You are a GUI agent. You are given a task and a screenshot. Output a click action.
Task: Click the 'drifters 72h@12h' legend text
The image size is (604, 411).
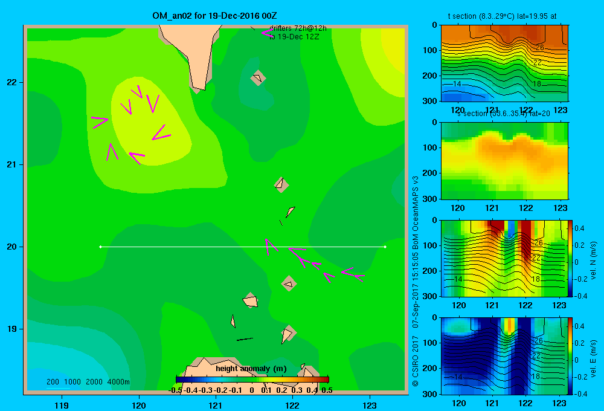tap(298, 28)
